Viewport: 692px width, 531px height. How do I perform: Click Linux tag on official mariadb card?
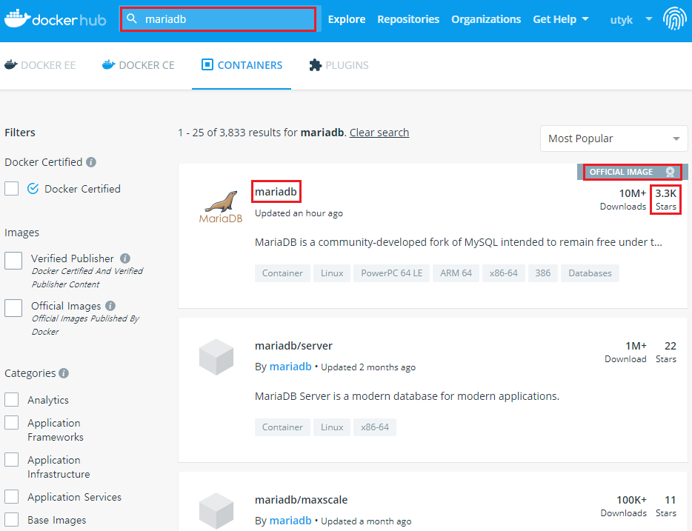[x=332, y=273]
